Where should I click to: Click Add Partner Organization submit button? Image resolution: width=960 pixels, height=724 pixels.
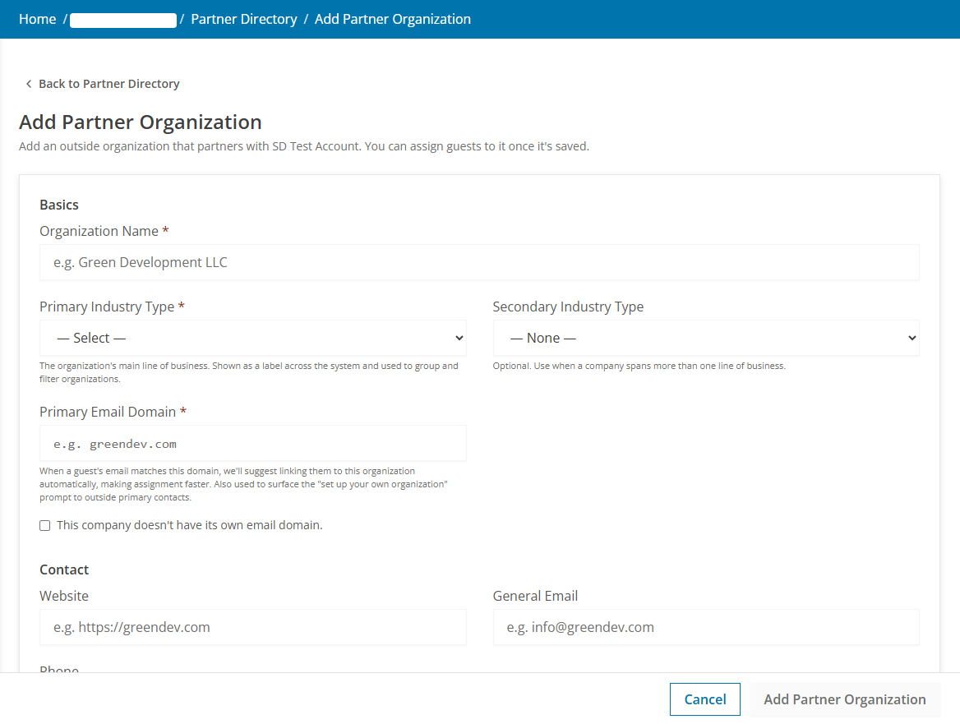tap(845, 699)
